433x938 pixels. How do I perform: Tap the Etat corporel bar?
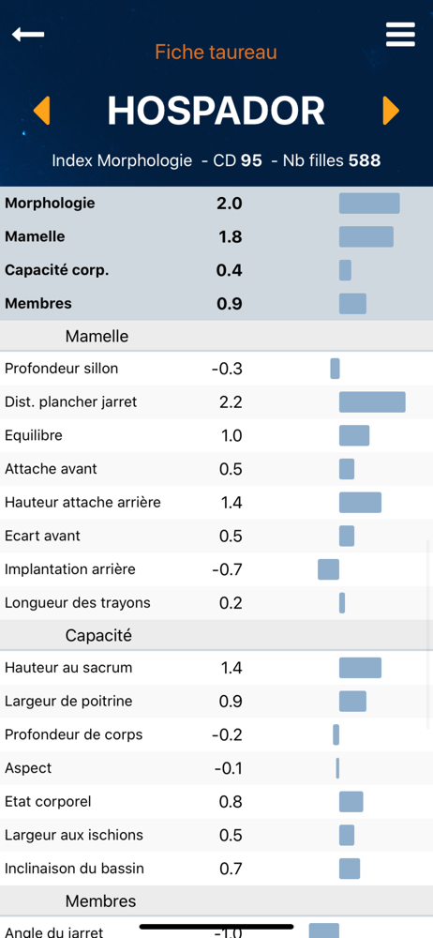(351, 802)
